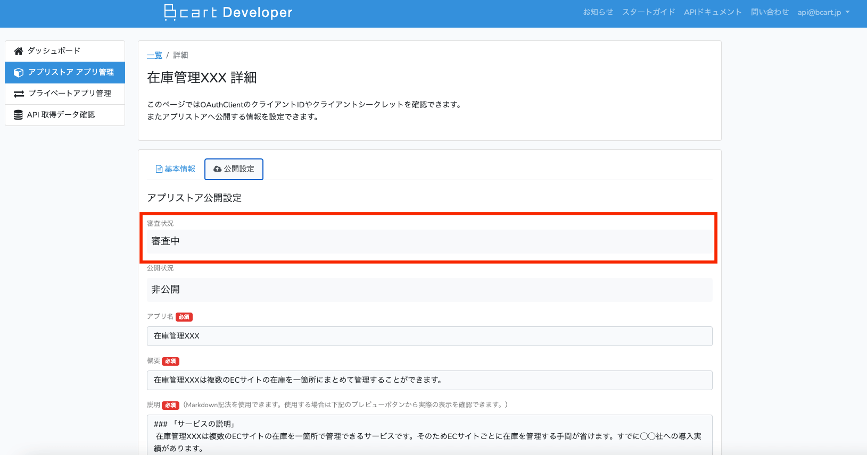Click the Bcart Developer cart logo

point(170,12)
